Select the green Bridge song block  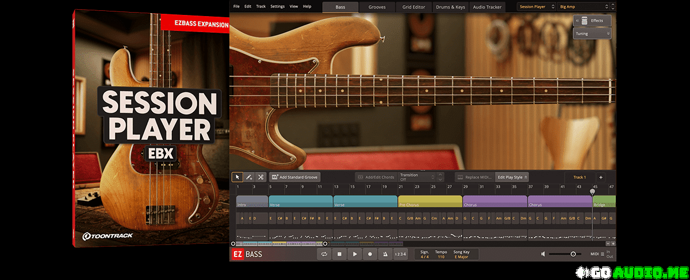coord(604,201)
